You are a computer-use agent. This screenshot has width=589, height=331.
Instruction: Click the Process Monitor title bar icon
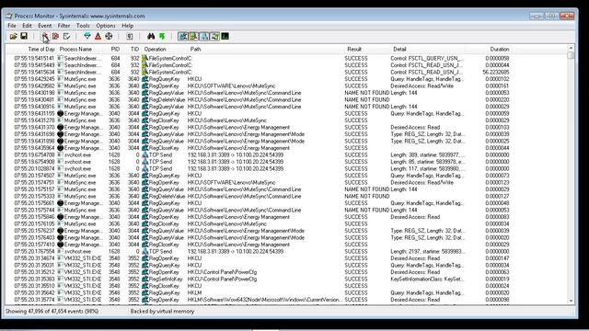point(9,16)
